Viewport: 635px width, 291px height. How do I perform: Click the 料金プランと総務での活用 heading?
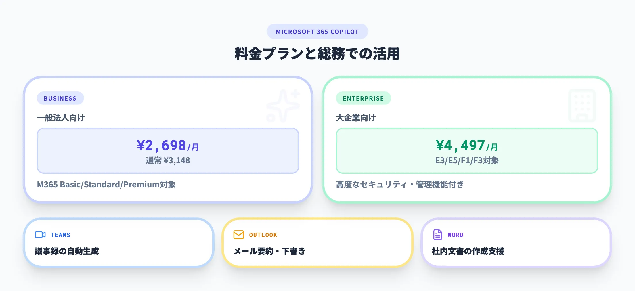[317, 54]
